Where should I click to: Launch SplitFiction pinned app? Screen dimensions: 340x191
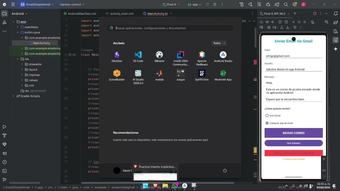coord(202,75)
